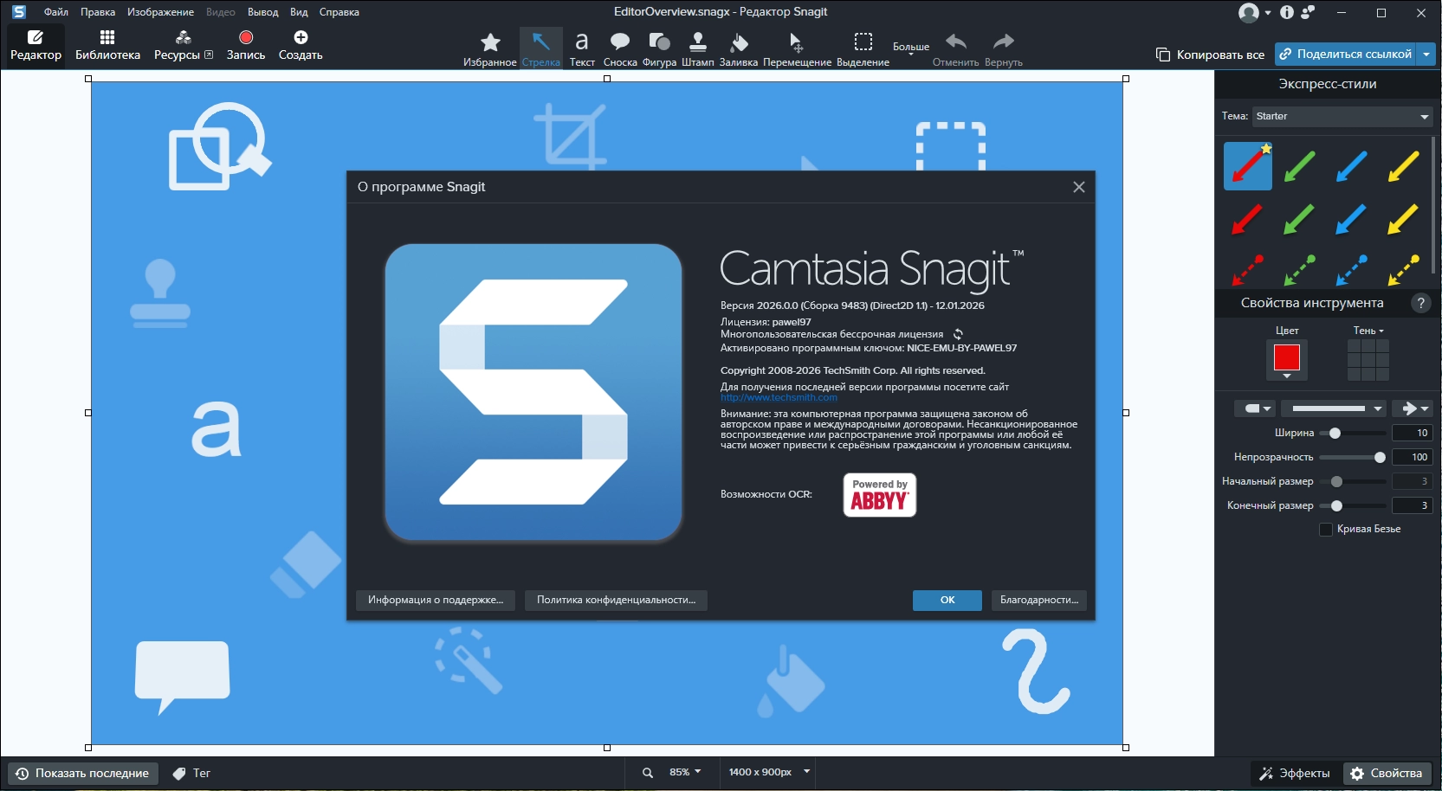
Task: Open the 85% zoom level dropdown
Action: coord(685,772)
